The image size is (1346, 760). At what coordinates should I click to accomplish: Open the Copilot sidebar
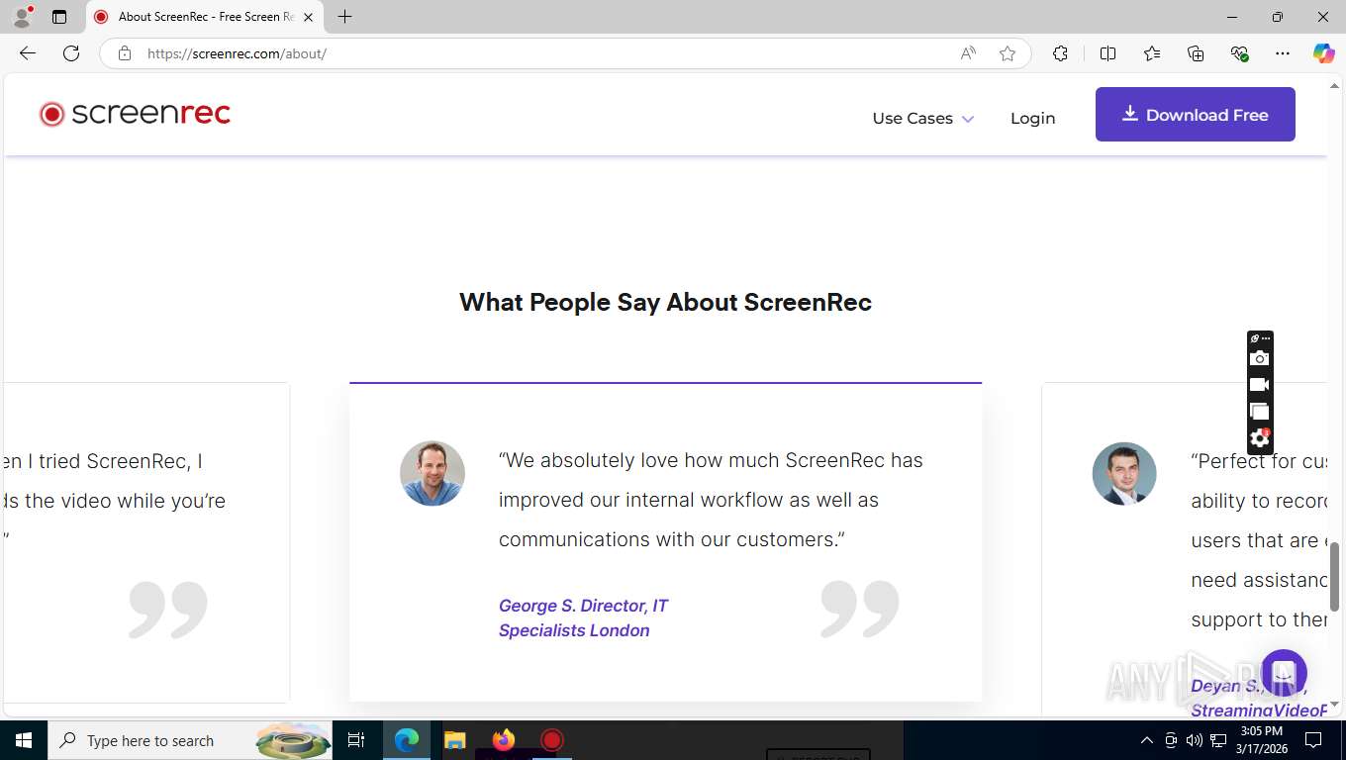click(x=1324, y=53)
